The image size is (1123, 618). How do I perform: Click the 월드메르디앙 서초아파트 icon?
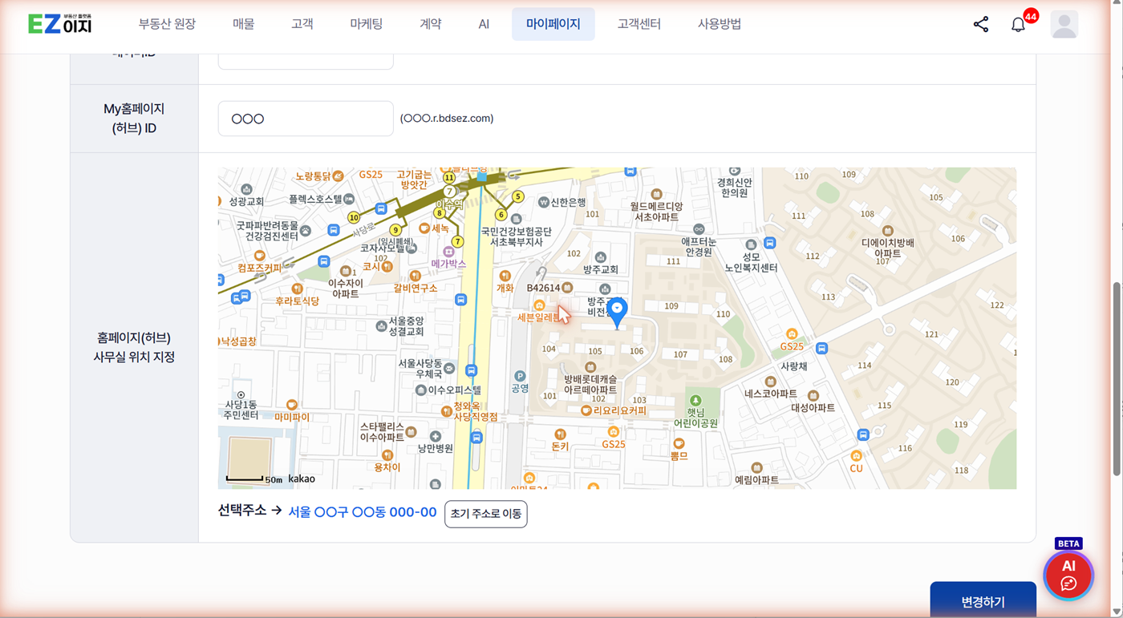tap(656, 195)
